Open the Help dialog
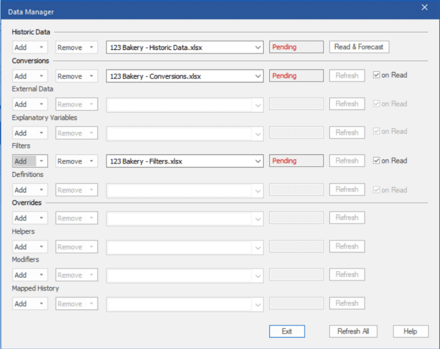Screen dimensions: 440x349 click(x=410, y=331)
